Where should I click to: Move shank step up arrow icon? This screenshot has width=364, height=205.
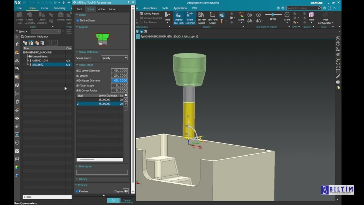[x=126, y=104]
